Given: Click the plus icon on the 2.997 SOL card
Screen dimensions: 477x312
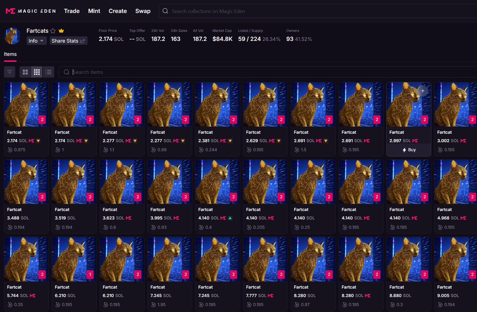Looking at the screenshot, I should tap(423, 91).
